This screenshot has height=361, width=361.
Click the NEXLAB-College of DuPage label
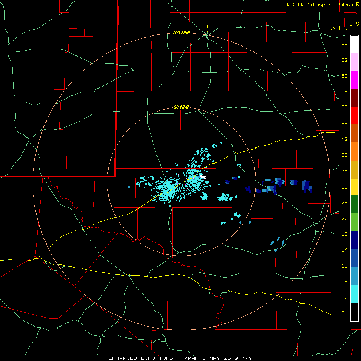(x=320, y=4)
